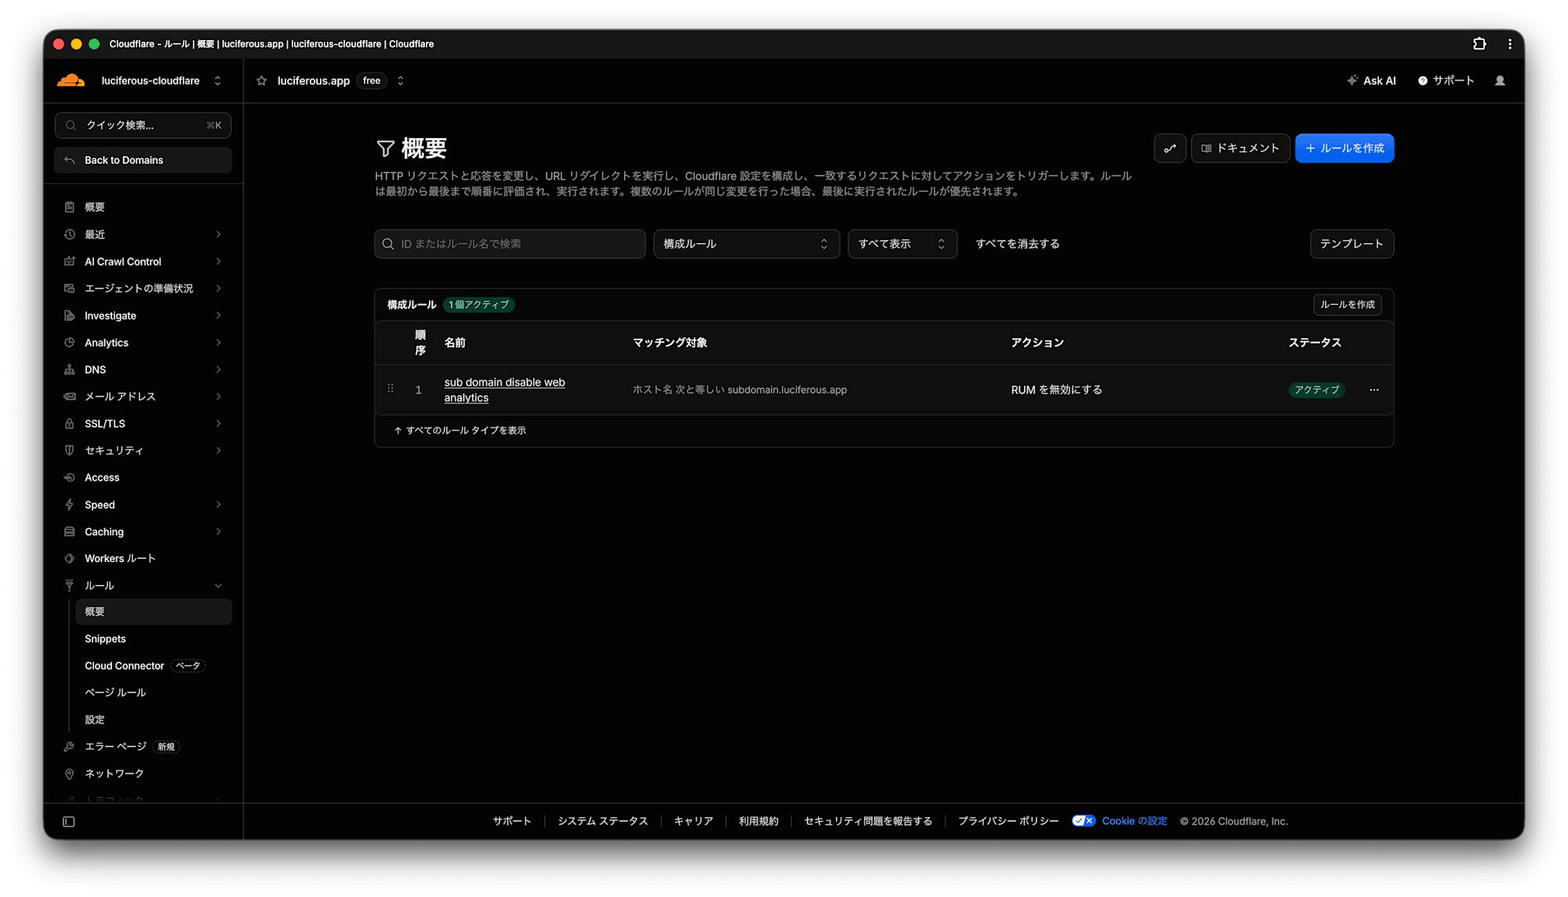Viewport: 1568px width, 897px height.
Task: Click the セキュリティ shield icon
Action: [x=70, y=450]
